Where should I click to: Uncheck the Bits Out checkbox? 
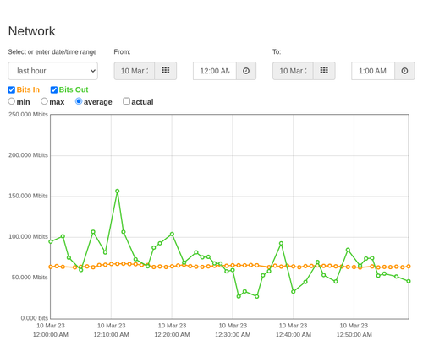[x=54, y=89]
